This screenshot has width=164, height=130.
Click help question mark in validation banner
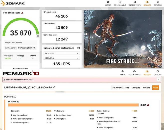click(x=159, y=80)
